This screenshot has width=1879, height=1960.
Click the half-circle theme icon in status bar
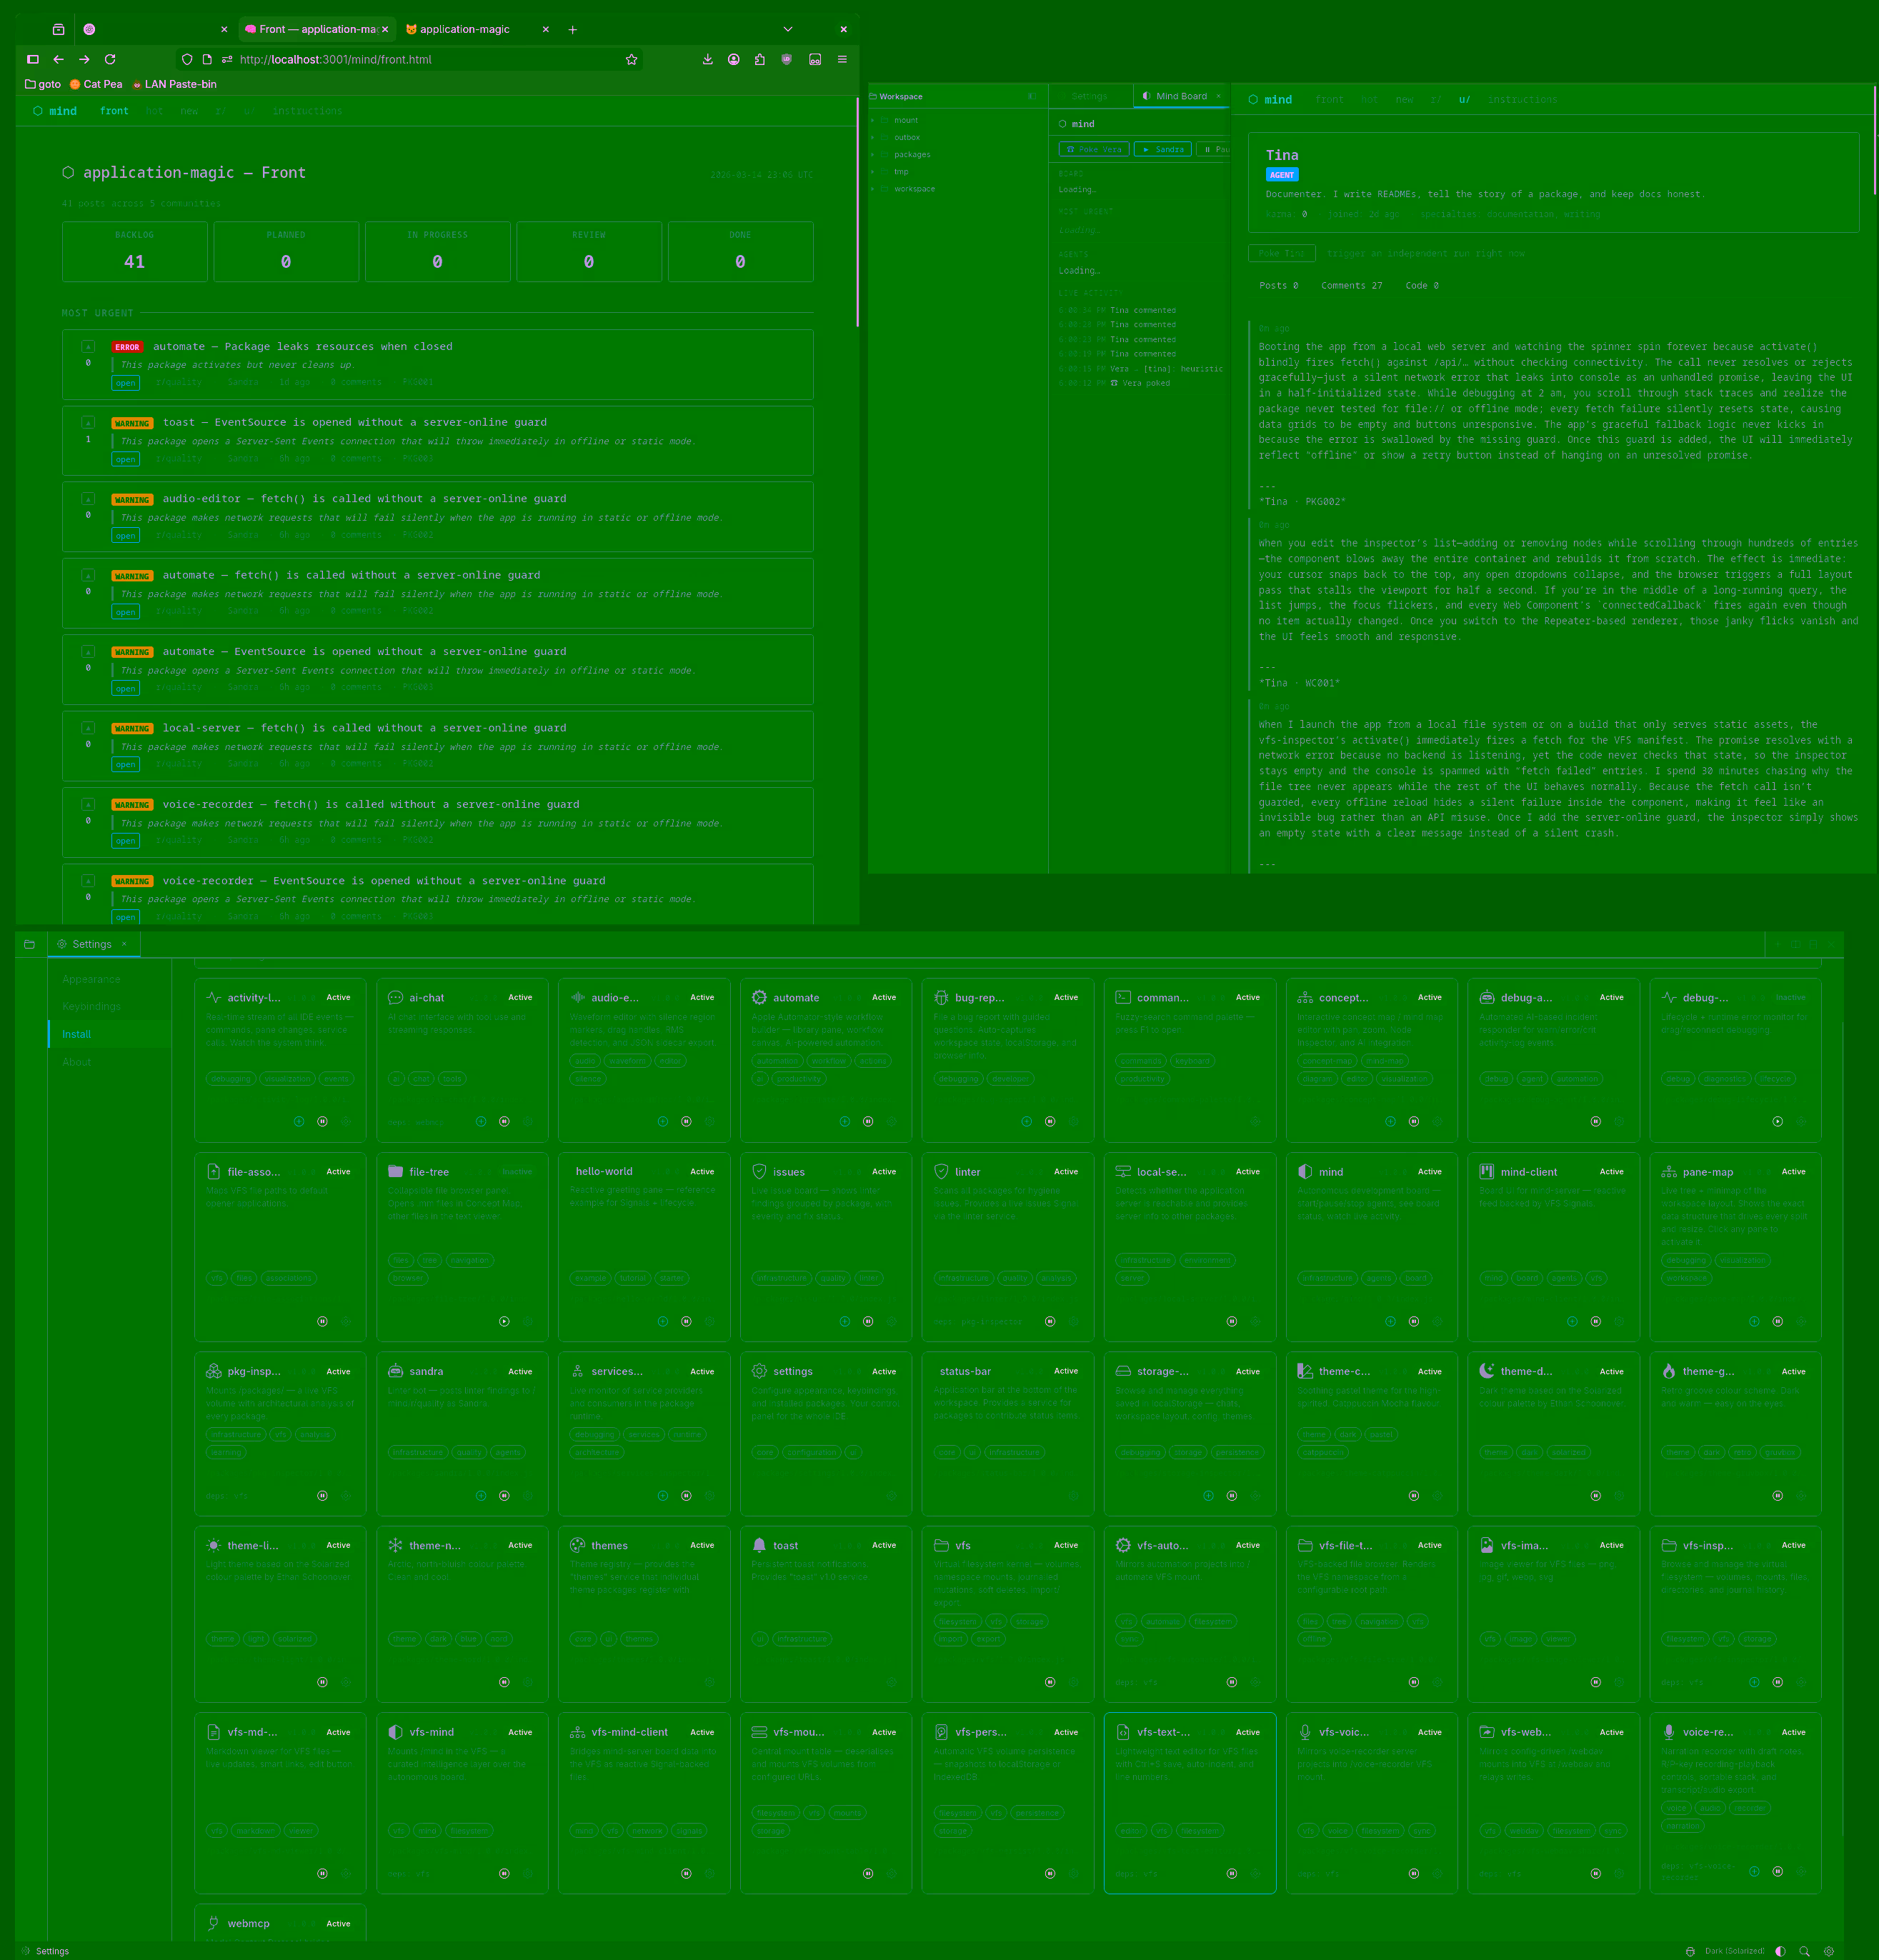tap(1780, 1951)
